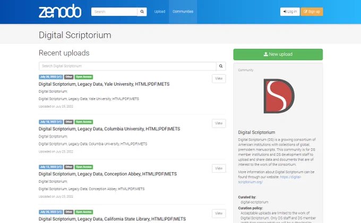This screenshot has height=223, width=361.
Task: Open Yale University Legacy Data title
Action: pos(104,84)
